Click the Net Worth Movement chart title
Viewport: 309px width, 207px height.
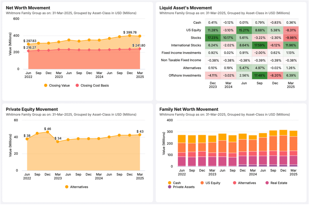click(x=28, y=8)
